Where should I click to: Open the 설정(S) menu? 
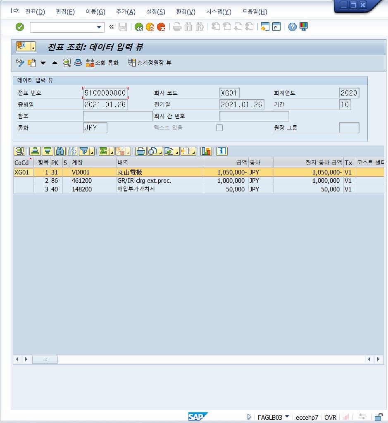tap(156, 12)
